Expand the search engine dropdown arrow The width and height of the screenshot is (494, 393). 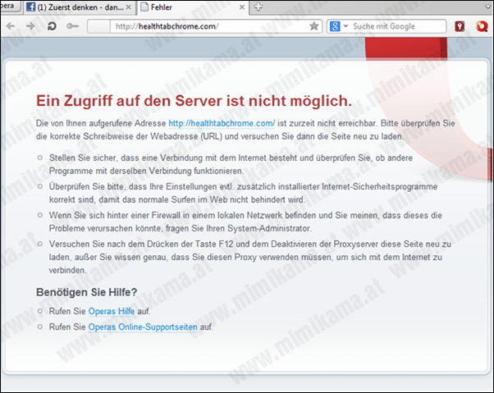tap(345, 26)
